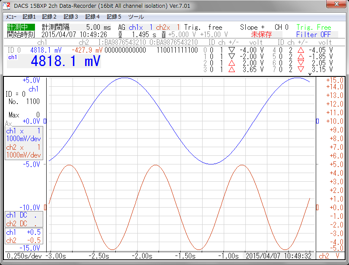Open the 記録3 menu
The image size is (349, 265).
[x=71, y=17]
